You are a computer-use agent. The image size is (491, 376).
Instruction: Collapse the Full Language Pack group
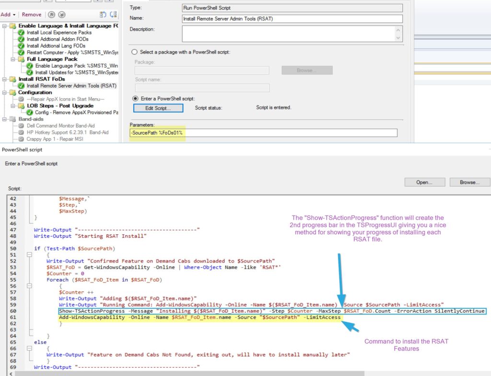click(x=13, y=59)
